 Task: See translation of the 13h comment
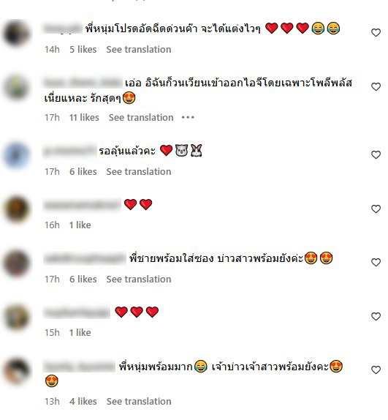point(139,401)
